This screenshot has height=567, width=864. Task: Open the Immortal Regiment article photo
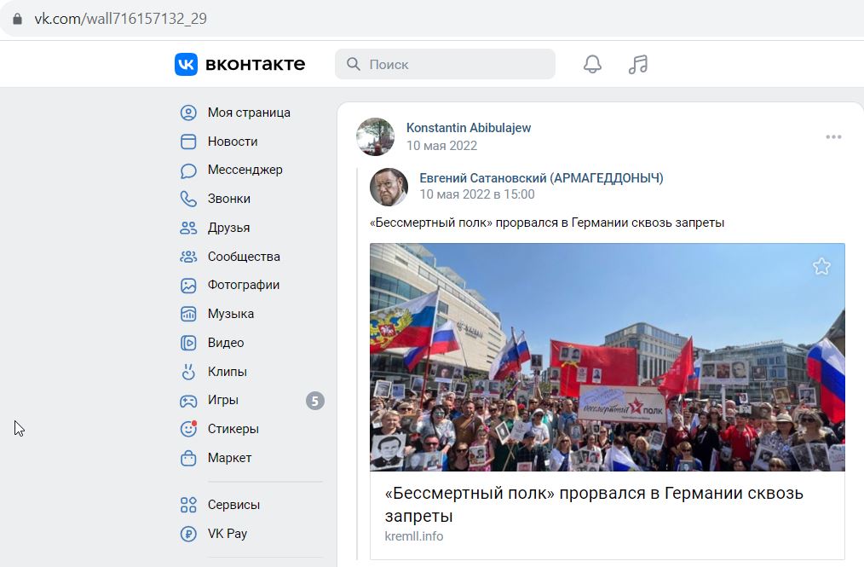pyautogui.click(x=608, y=357)
